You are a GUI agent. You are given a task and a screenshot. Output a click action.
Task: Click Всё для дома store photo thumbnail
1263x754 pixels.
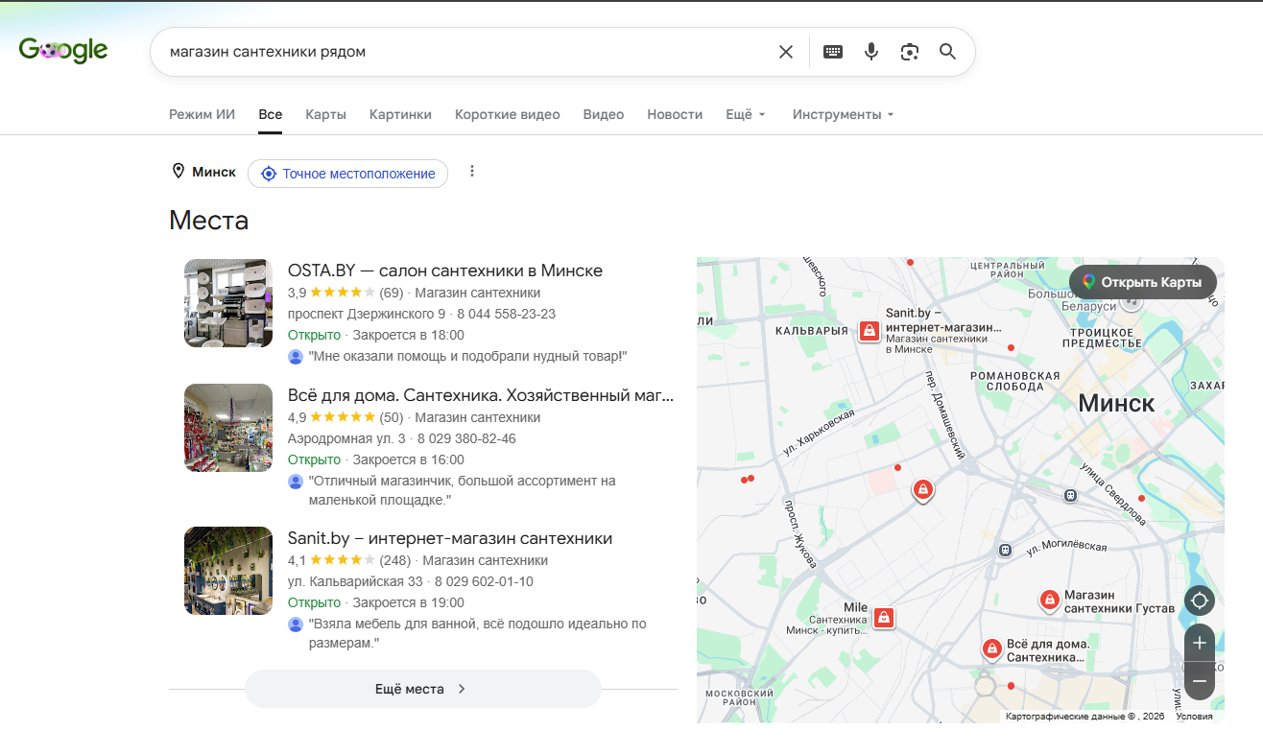tap(228, 428)
